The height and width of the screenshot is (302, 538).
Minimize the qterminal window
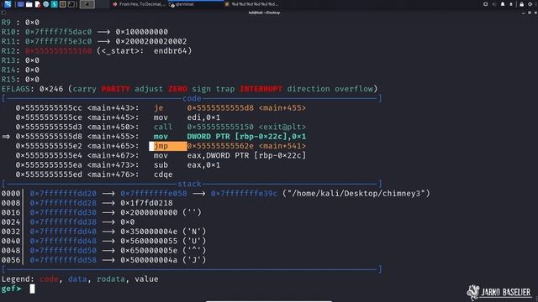coord(523,13)
